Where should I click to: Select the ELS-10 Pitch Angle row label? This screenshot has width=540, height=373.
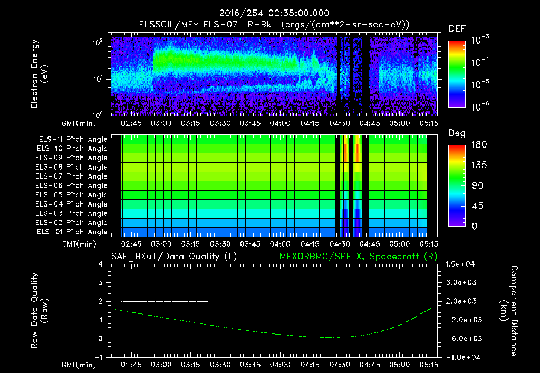[72, 149]
